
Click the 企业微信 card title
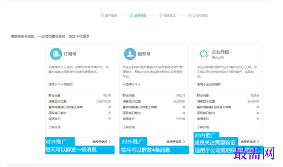(220, 52)
